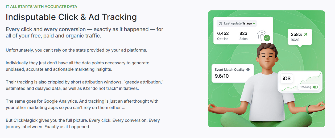
Task: Click the paragraph starting with But ClickMagick
Action: point(83,123)
